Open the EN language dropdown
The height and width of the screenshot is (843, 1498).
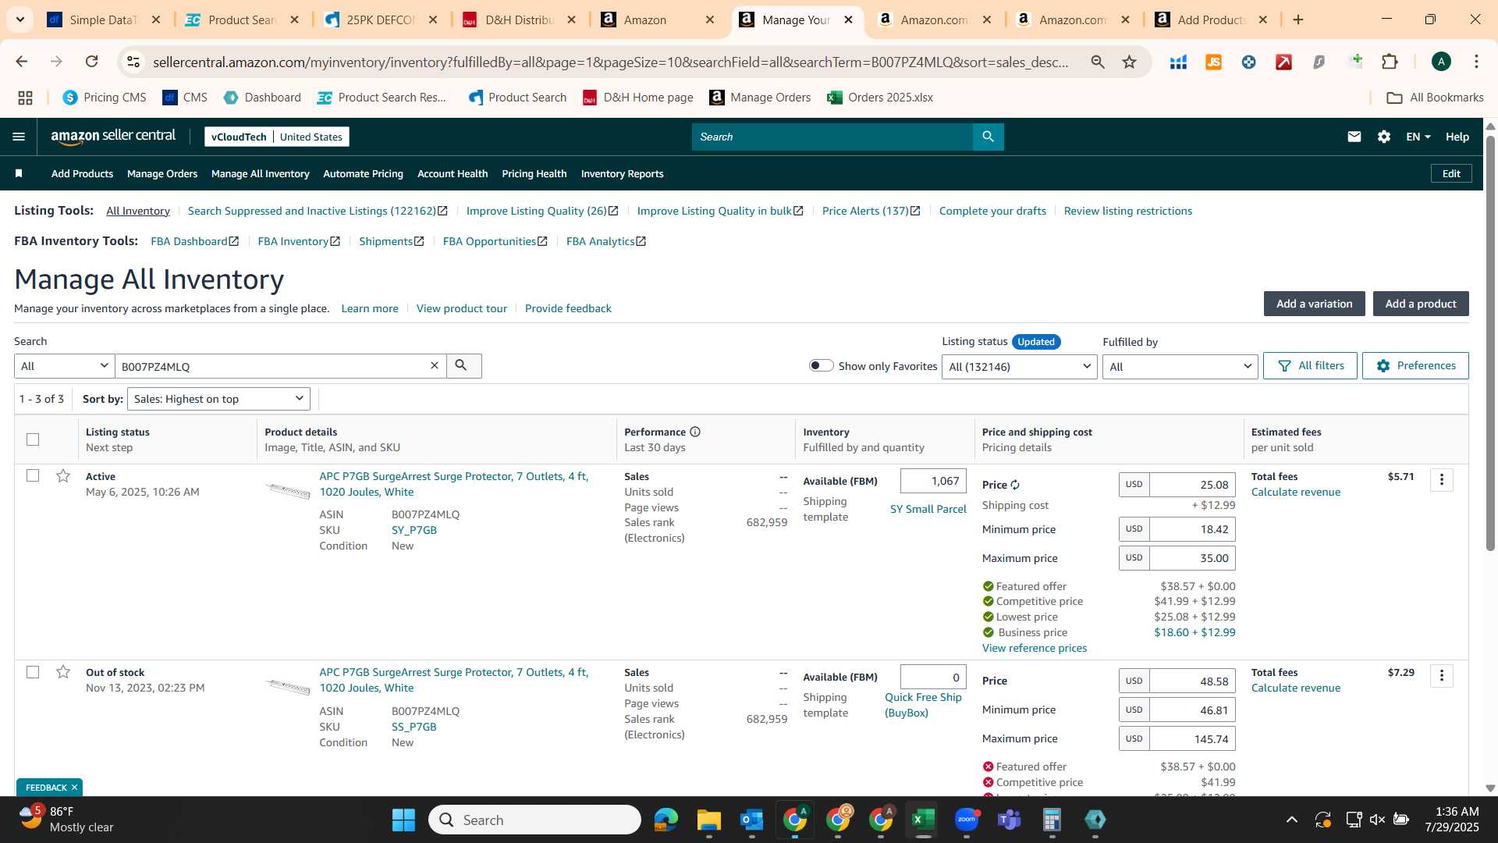(x=1418, y=137)
